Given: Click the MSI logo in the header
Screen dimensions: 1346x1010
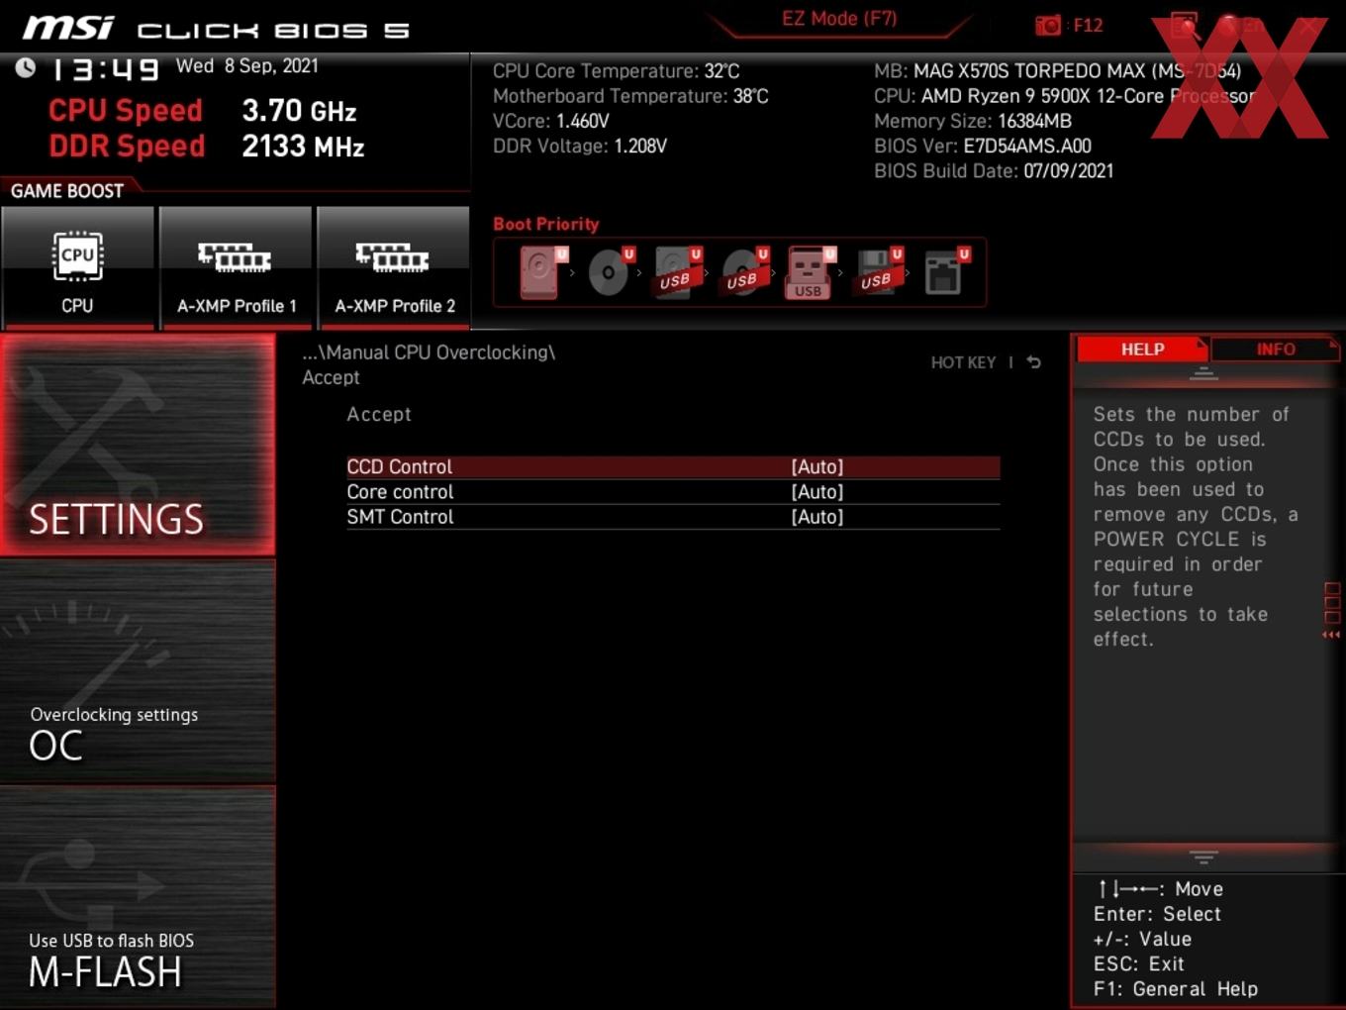Looking at the screenshot, I should click(68, 28).
